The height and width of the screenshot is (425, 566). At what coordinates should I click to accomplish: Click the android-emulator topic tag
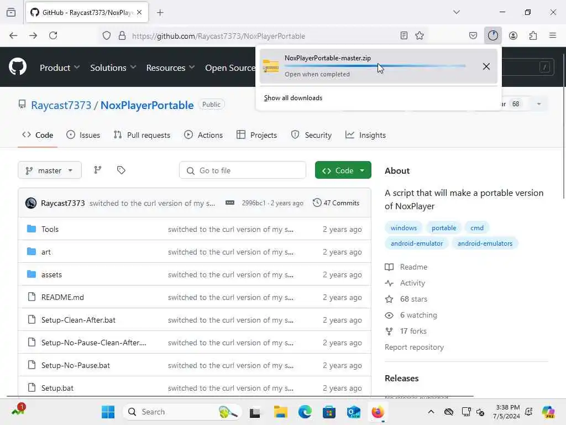click(x=417, y=243)
